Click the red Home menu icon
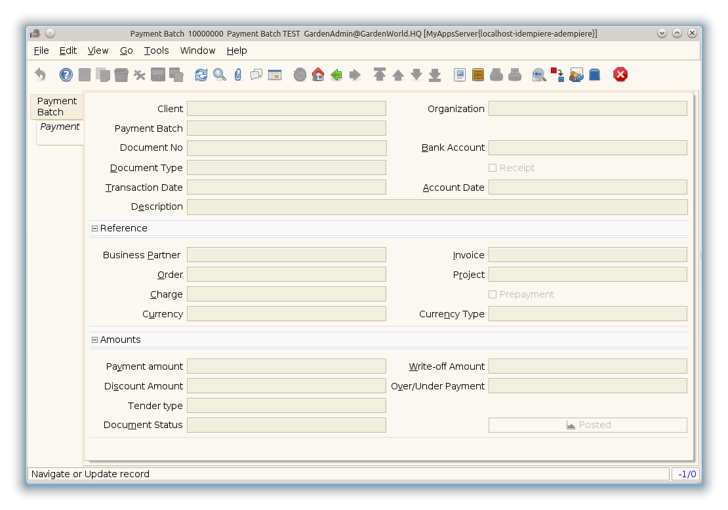 (318, 75)
